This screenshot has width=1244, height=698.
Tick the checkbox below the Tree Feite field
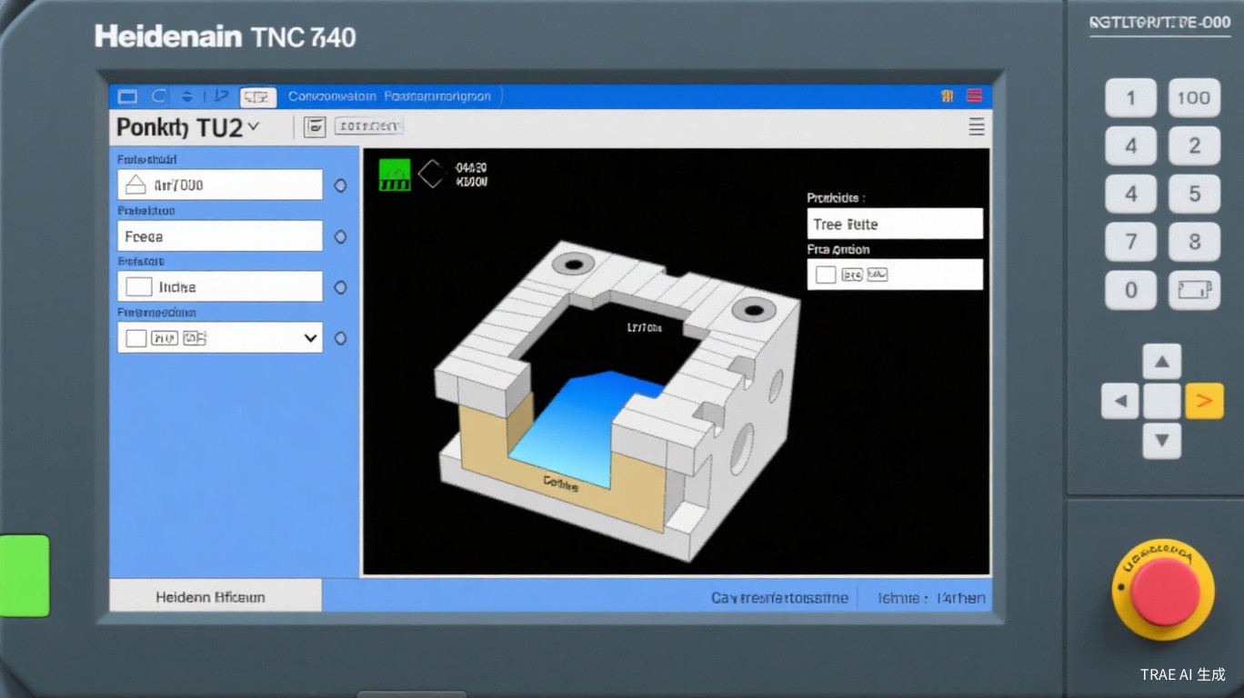(x=826, y=274)
